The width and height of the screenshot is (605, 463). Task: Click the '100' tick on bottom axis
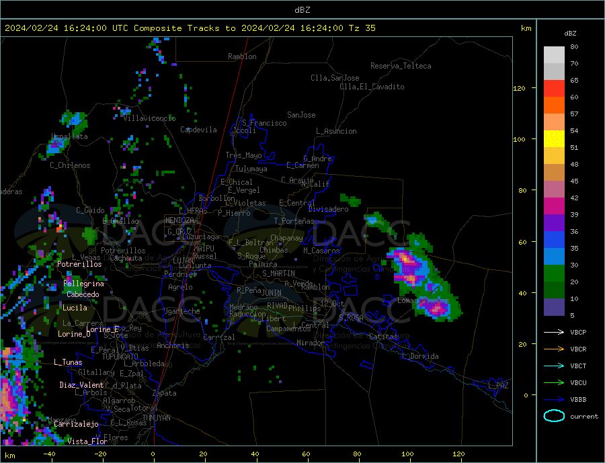coord(407,454)
